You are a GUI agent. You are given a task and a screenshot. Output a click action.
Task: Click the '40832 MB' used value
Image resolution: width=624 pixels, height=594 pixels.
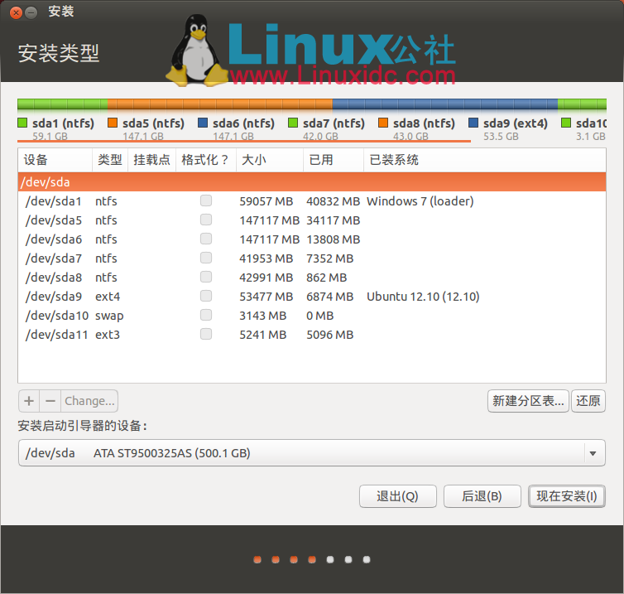[x=333, y=201]
